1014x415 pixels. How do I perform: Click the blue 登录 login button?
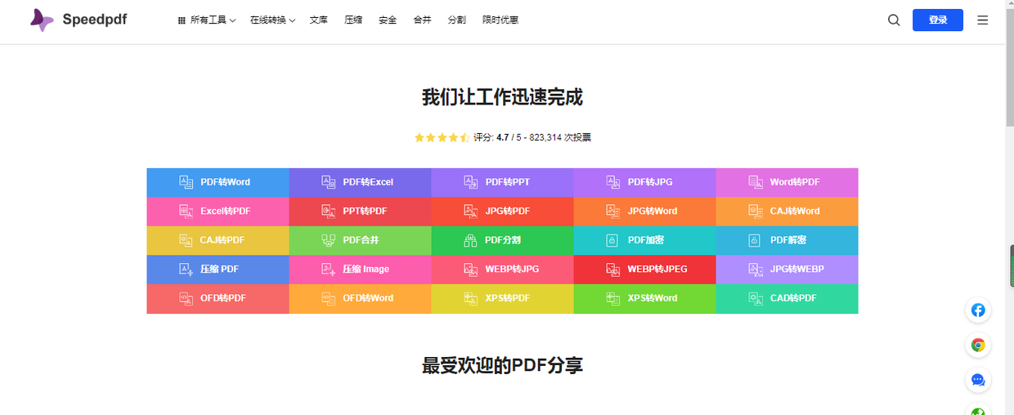click(938, 20)
